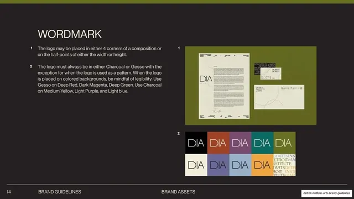
Task: Select the cream gesso DIA logo swatch
Action: pyautogui.click(x=196, y=165)
